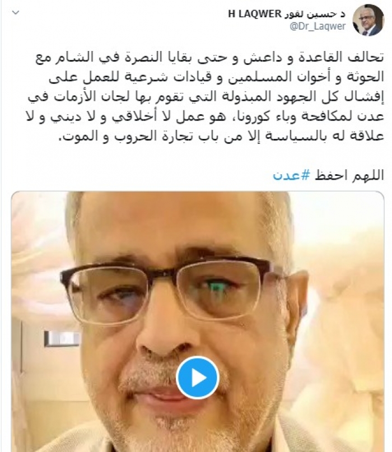Screen dimensions: 392x452
Task: Click the tweet line starting with إفشال كل الجهود
Action: point(206,96)
